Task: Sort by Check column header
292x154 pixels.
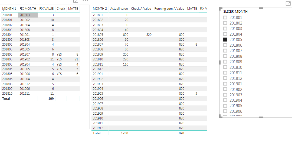Action: [x=61, y=9]
